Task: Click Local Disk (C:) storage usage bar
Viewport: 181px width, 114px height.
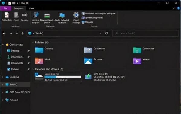Action: (63, 77)
